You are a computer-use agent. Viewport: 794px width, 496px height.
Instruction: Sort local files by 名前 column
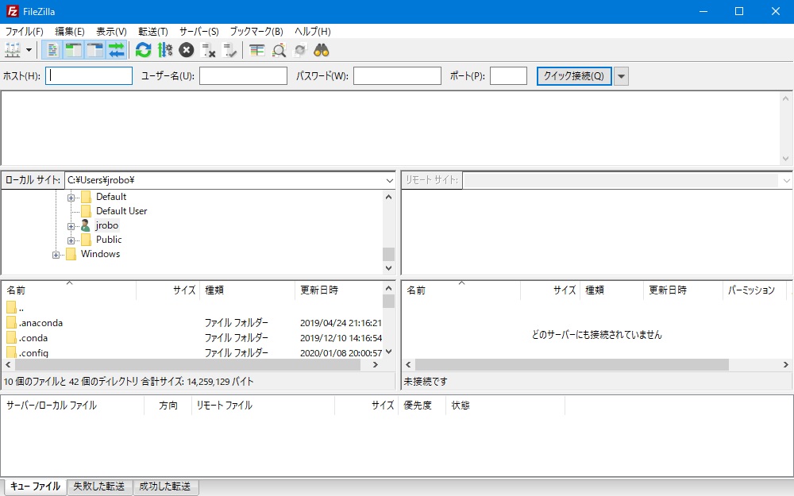pyautogui.click(x=69, y=290)
